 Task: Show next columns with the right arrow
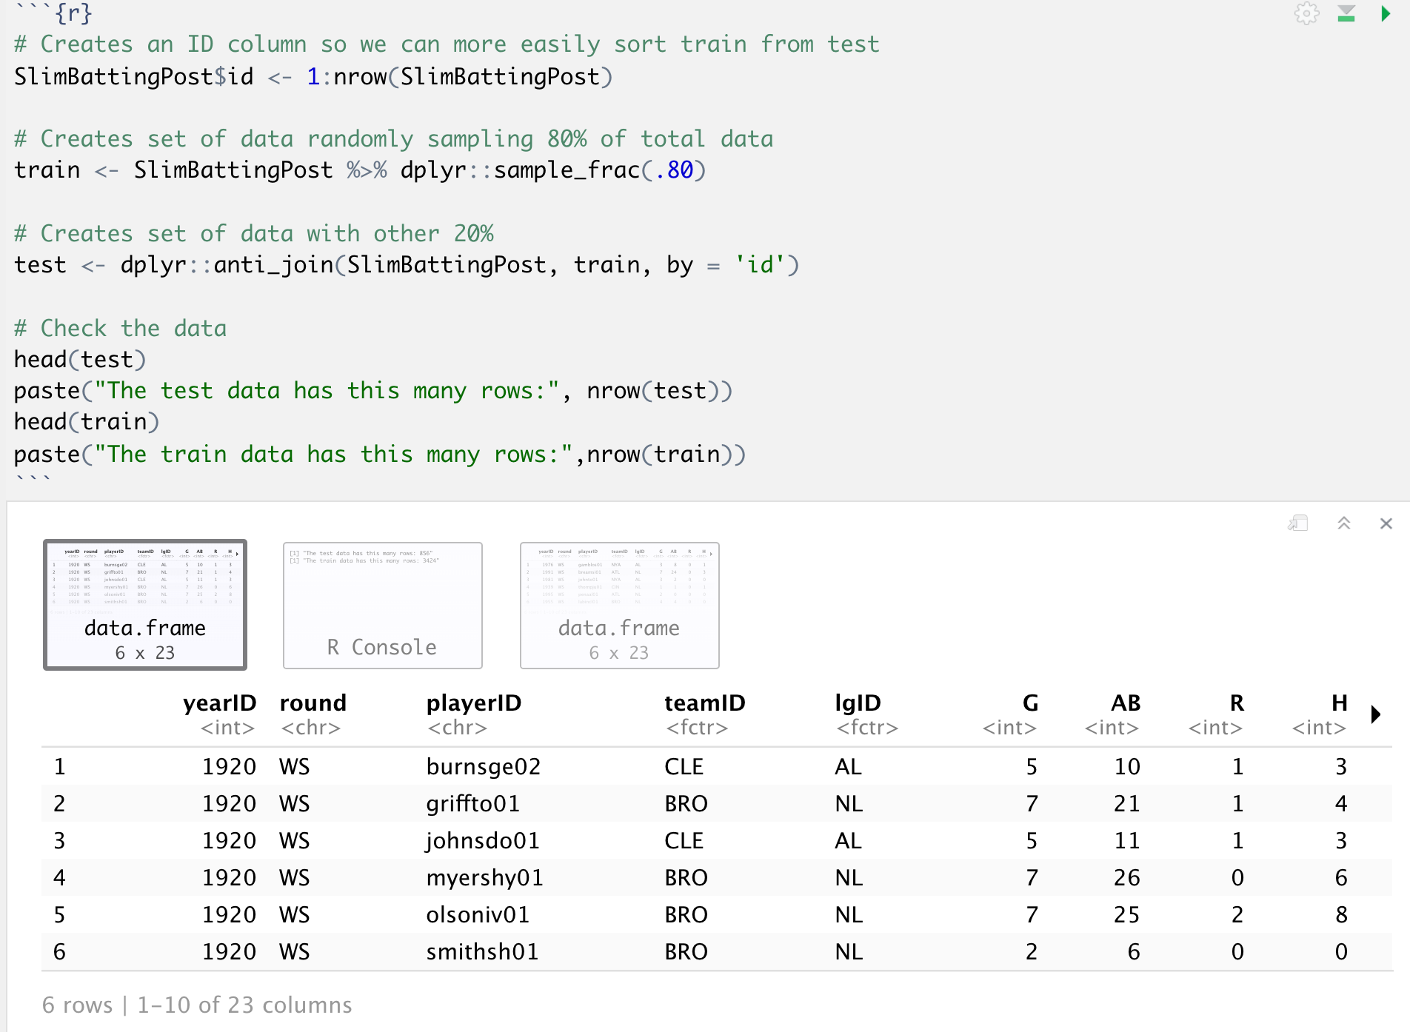pos(1376,714)
